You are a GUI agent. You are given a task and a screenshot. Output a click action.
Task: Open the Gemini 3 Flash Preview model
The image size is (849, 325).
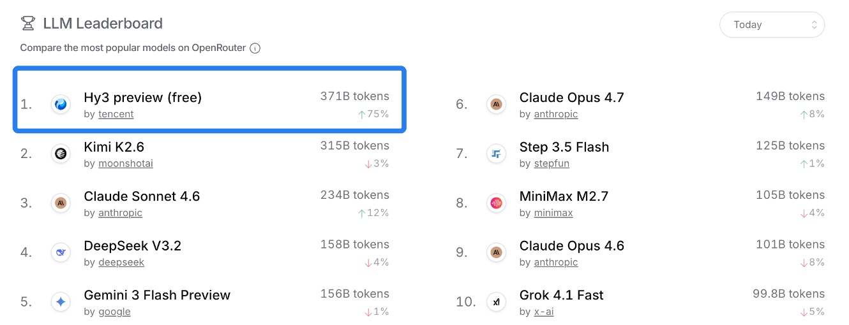coord(157,295)
